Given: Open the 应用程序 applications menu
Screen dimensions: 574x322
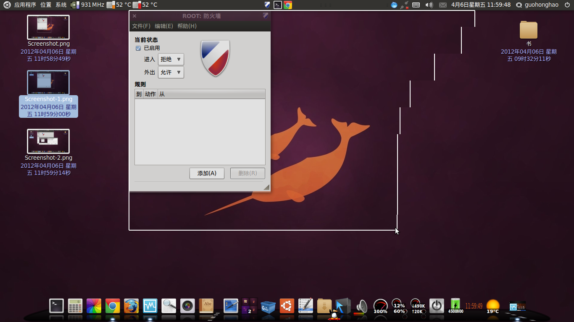Looking at the screenshot, I should click(25, 5).
